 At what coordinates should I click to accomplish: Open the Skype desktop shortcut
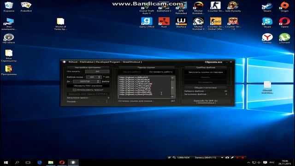pyautogui.click(x=267, y=23)
